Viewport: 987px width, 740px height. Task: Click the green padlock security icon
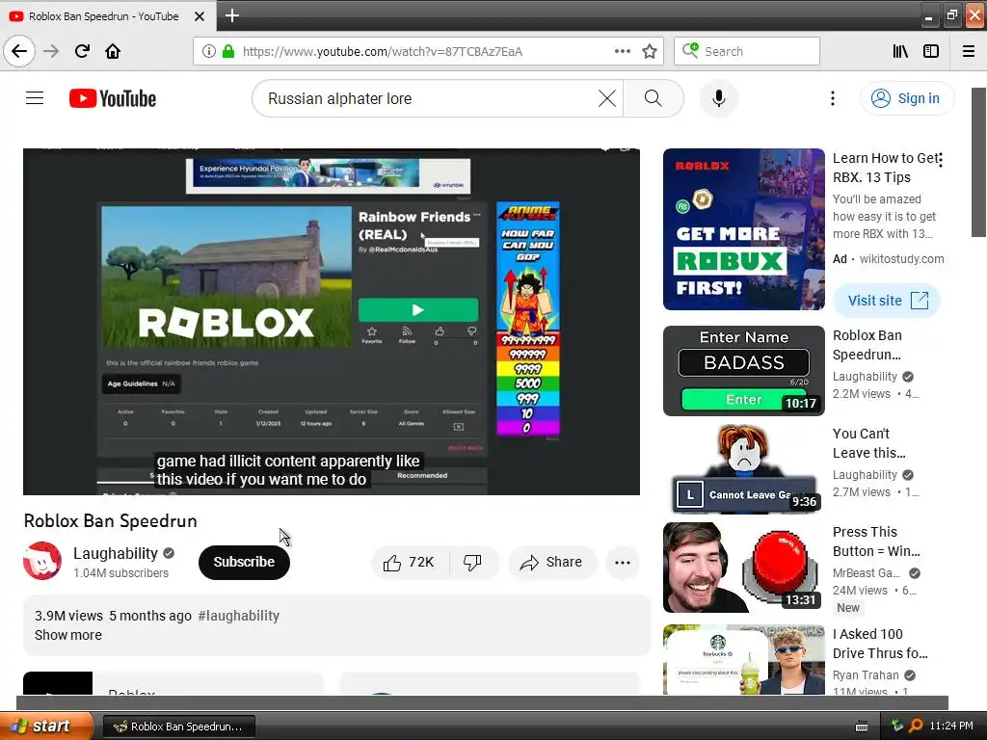pos(228,51)
